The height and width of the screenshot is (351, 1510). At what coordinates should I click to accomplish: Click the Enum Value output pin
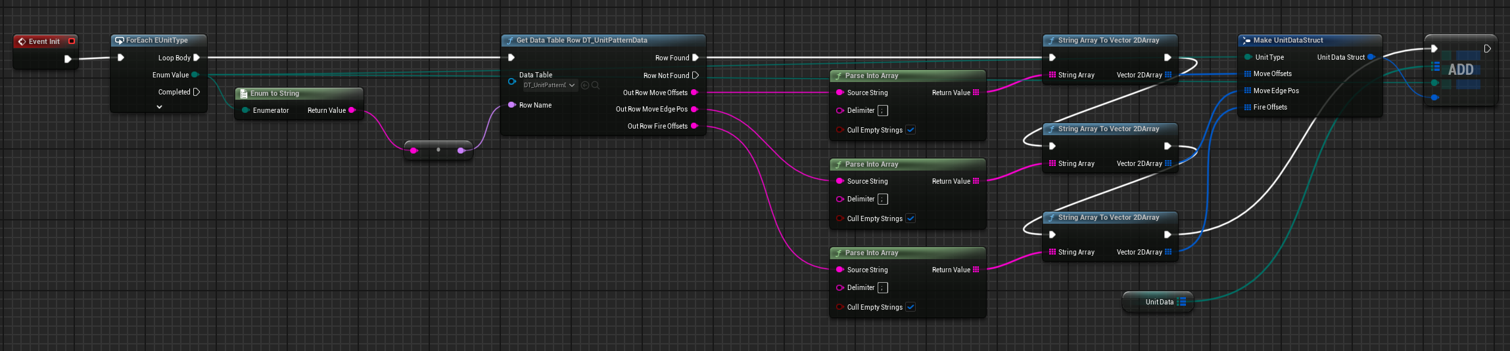195,75
